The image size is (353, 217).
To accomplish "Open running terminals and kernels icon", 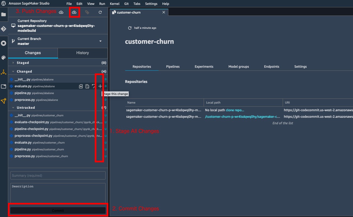I will pyautogui.click(x=4, y=43).
